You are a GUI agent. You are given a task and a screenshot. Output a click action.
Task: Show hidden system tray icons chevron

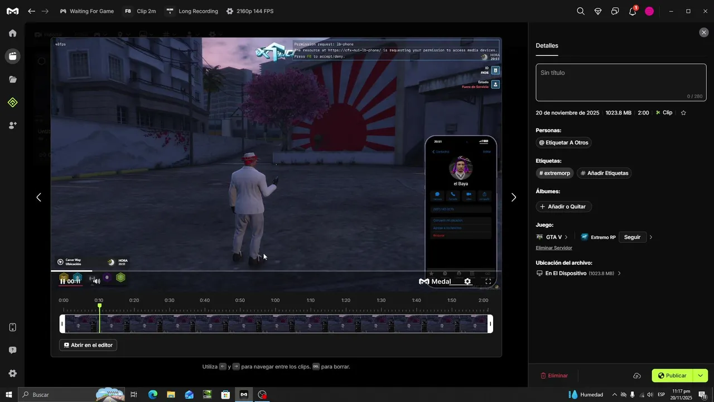tap(615, 395)
